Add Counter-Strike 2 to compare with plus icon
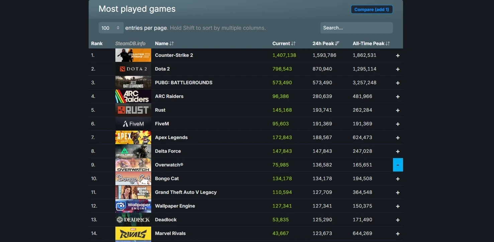 point(398,55)
